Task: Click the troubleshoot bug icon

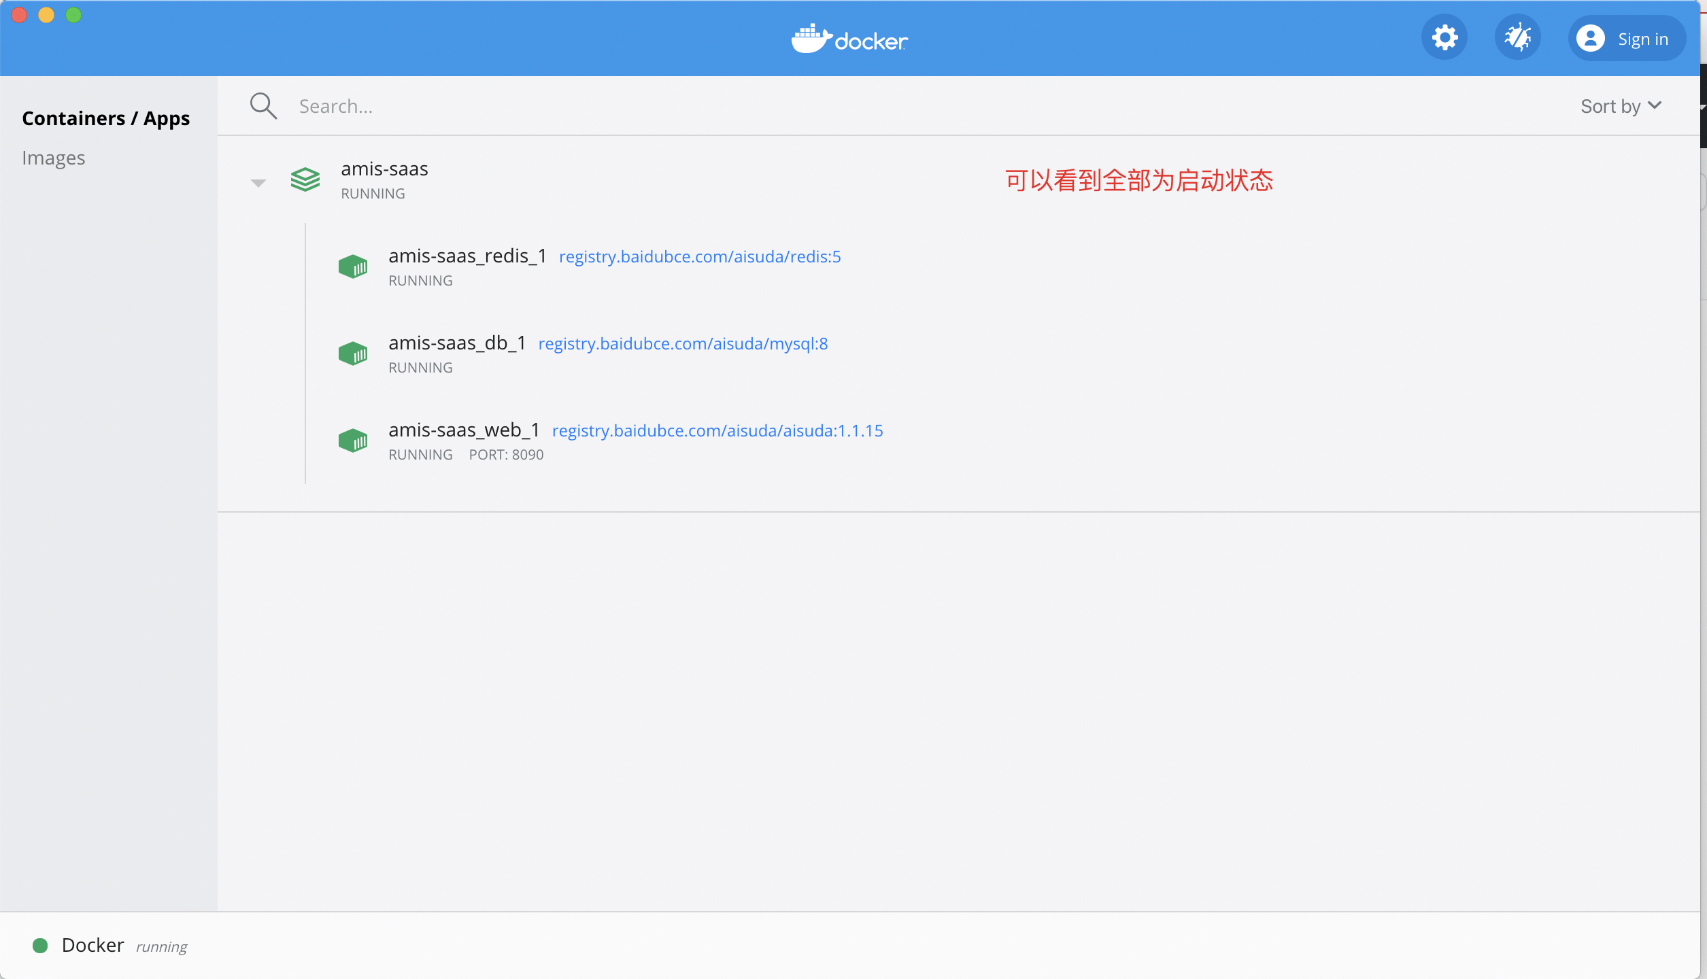Action: click(1517, 38)
